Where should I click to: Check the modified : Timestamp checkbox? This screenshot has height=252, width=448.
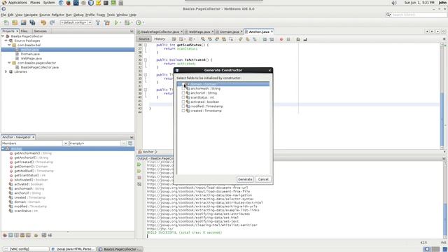[183, 106]
